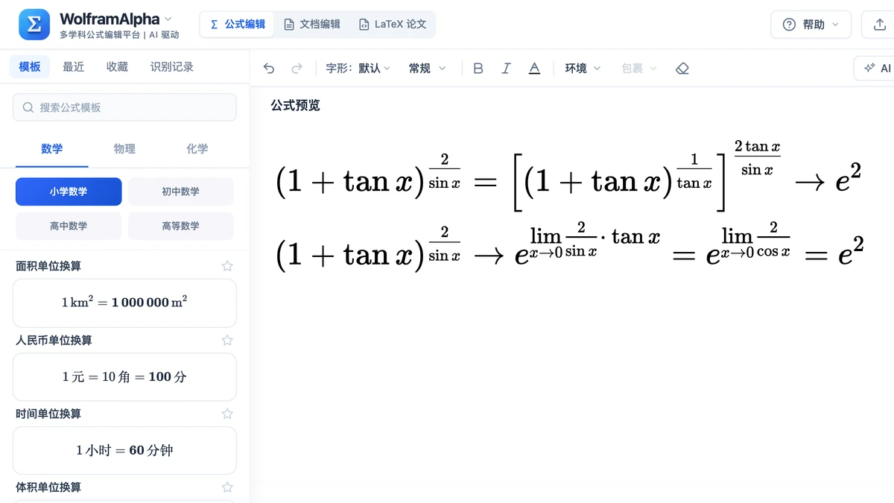
Task: Click the redo arrow icon
Action: pos(297,69)
